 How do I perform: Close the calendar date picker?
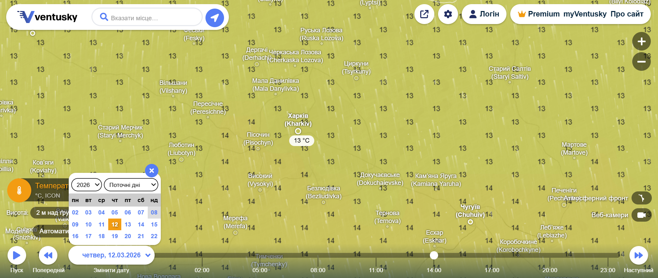coord(152,170)
